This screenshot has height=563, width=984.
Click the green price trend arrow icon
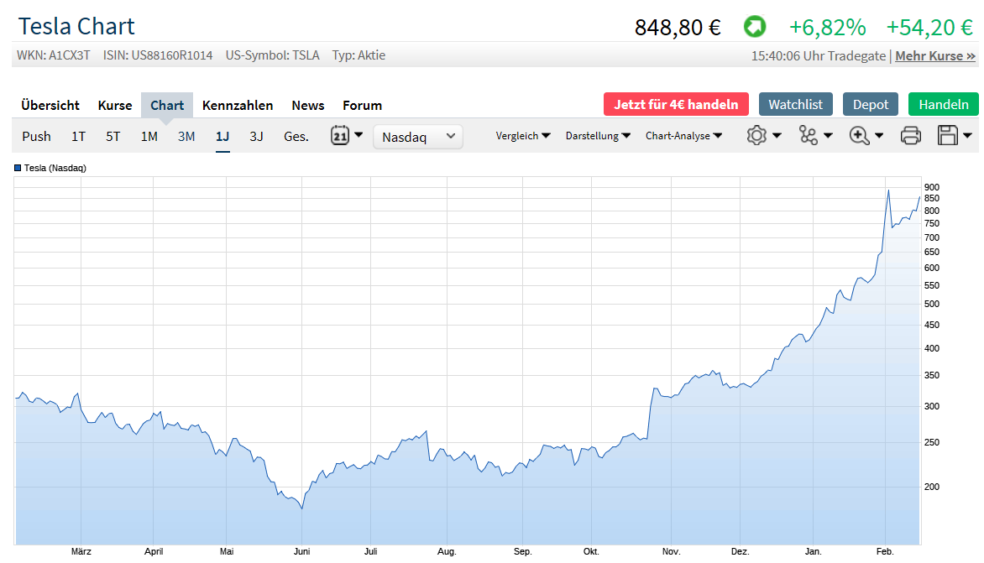755,27
